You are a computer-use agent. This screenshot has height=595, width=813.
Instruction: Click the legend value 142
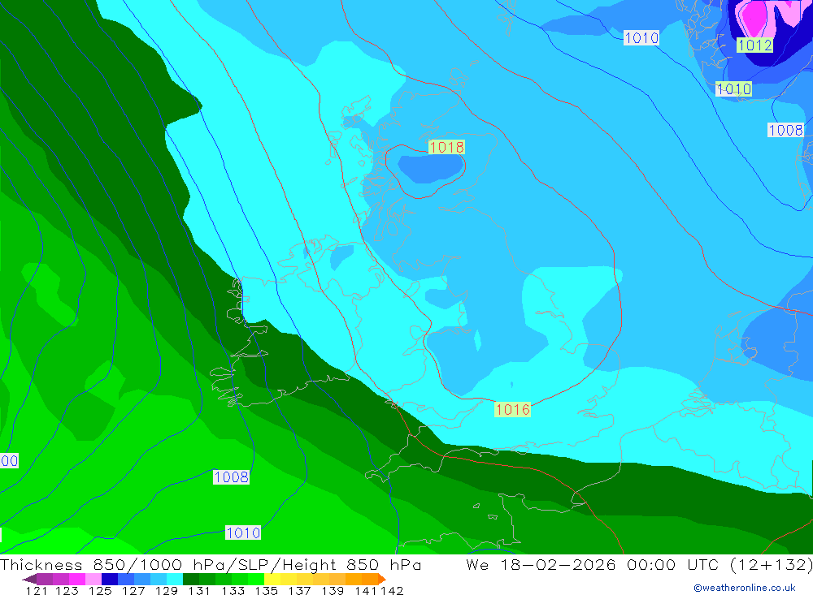coord(392,590)
